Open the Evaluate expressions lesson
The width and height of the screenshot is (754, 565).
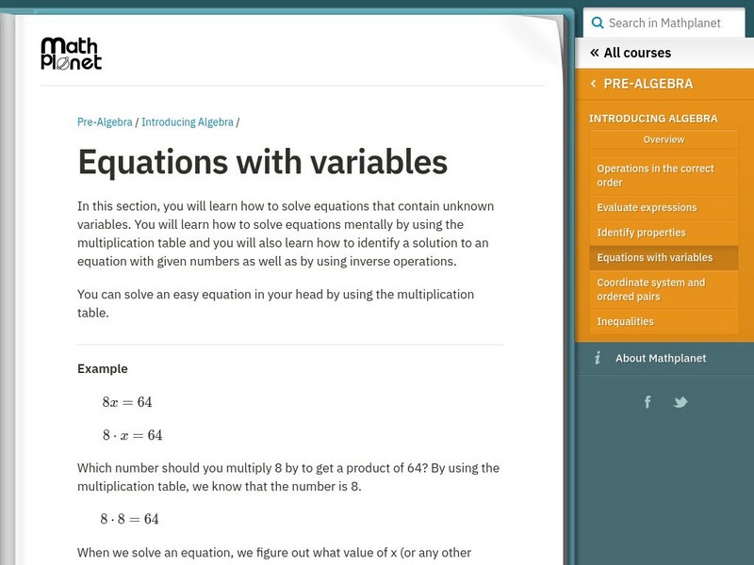coord(647,207)
